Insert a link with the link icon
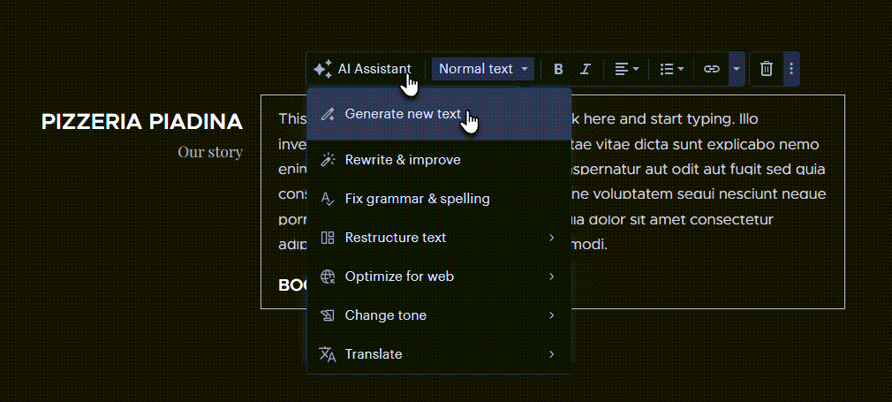Image resolution: width=892 pixels, height=402 pixels. (711, 69)
